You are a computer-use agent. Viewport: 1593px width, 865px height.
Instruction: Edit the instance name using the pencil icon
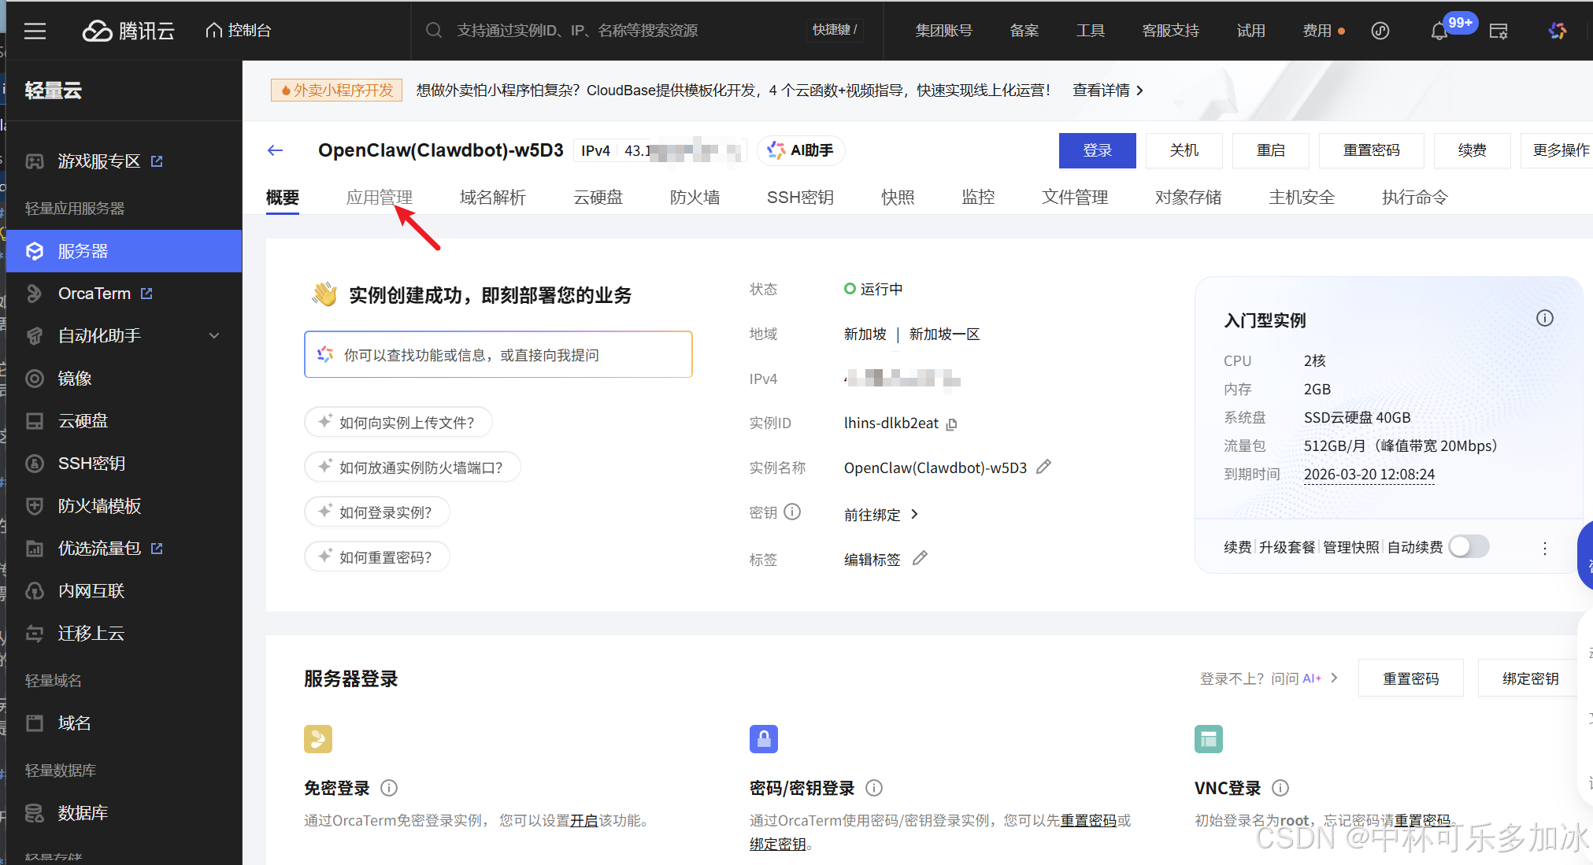[x=1043, y=467]
